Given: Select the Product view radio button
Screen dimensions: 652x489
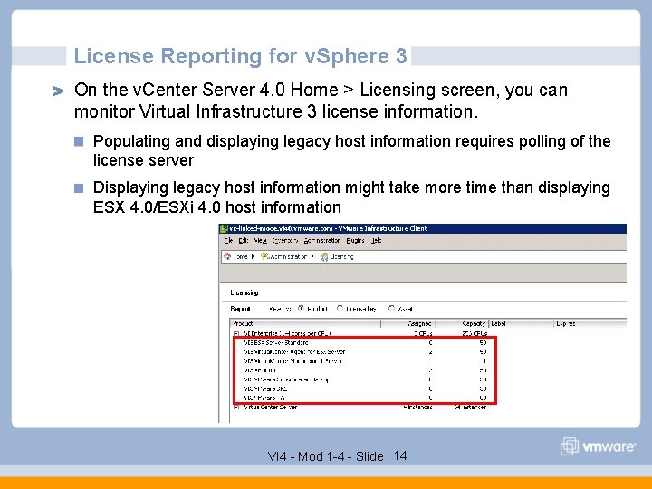Looking at the screenshot, I should (301, 308).
